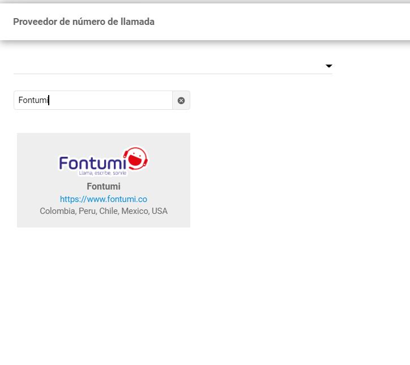Click blank header area right of title
The width and height of the screenshot is (410, 365).
click(x=283, y=22)
